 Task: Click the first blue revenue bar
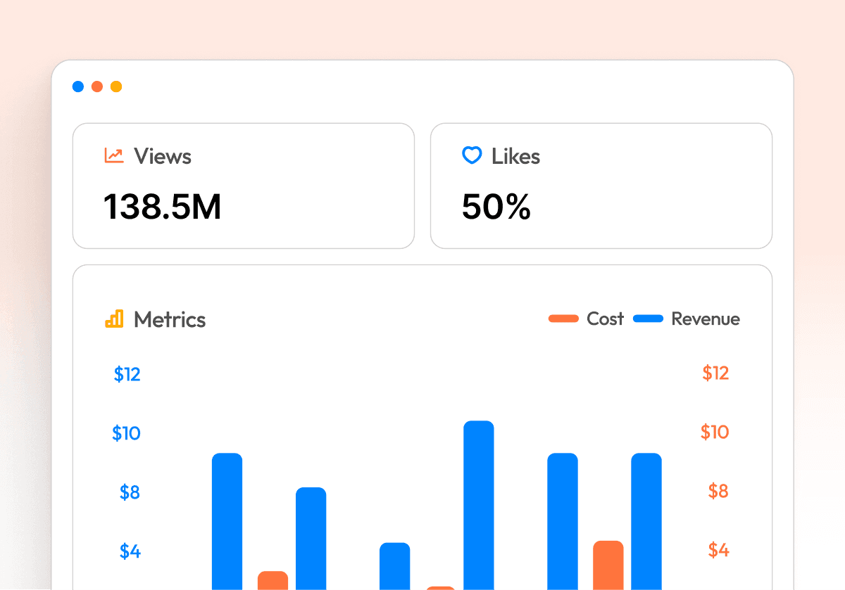point(227,520)
